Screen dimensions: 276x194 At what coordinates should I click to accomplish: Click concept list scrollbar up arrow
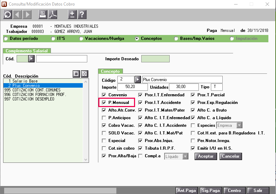point(86,82)
